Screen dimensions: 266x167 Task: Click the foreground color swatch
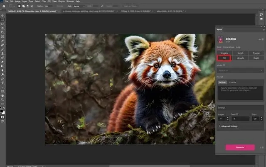(2, 111)
